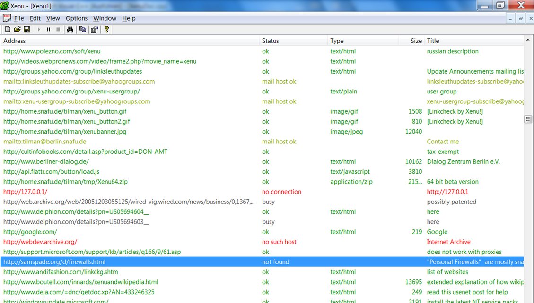Create a new document with the toolbar New icon
The height and width of the screenshot is (303, 534).
point(8,30)
